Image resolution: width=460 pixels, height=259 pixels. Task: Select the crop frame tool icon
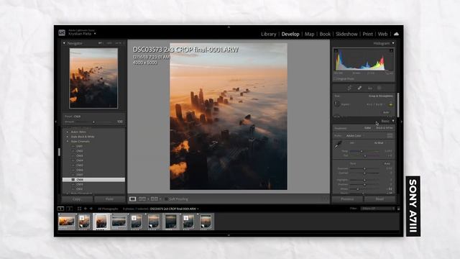336,104
